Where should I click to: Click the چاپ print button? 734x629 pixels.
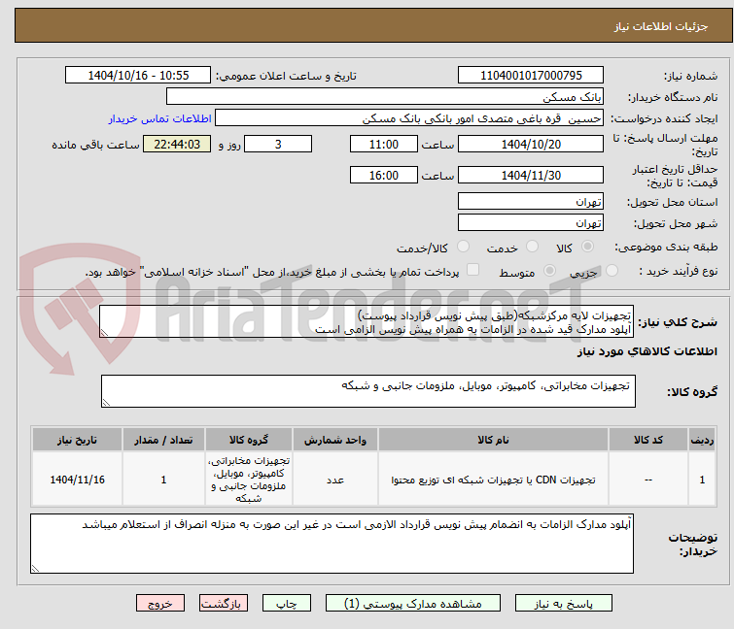287,603
